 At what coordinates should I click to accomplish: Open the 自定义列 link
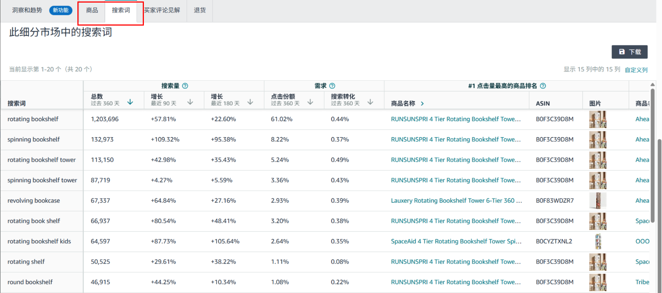[x=636, y=70]
